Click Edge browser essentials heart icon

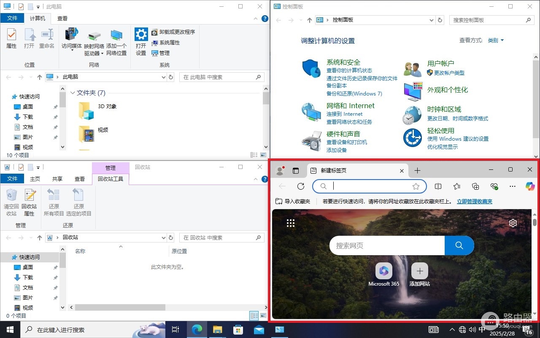(x=494, y=186)
